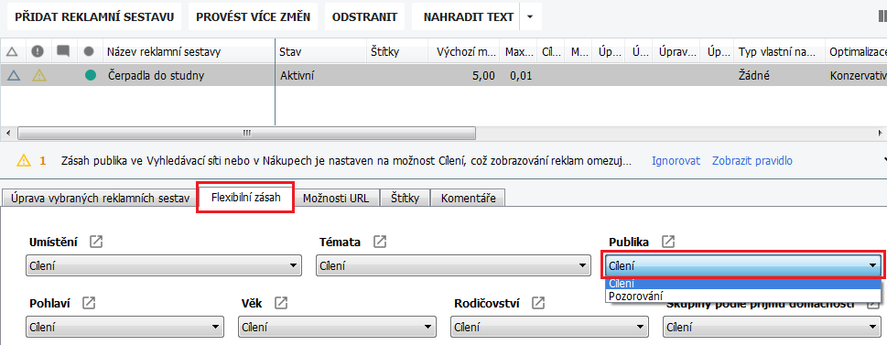
Task: Open Věk Cílení dropdown
Action: click(337, 327)
